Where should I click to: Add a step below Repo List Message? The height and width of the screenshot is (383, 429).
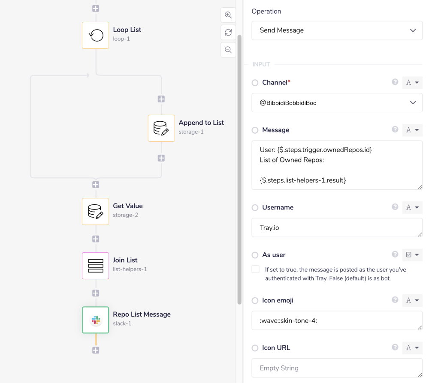[95, 350]
